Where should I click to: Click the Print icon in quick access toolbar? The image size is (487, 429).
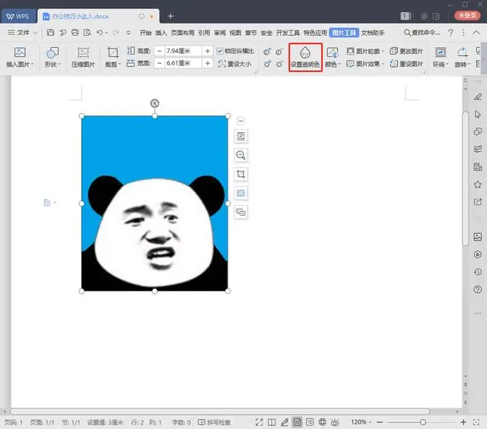pyautogui.click(x=75, y=32)
